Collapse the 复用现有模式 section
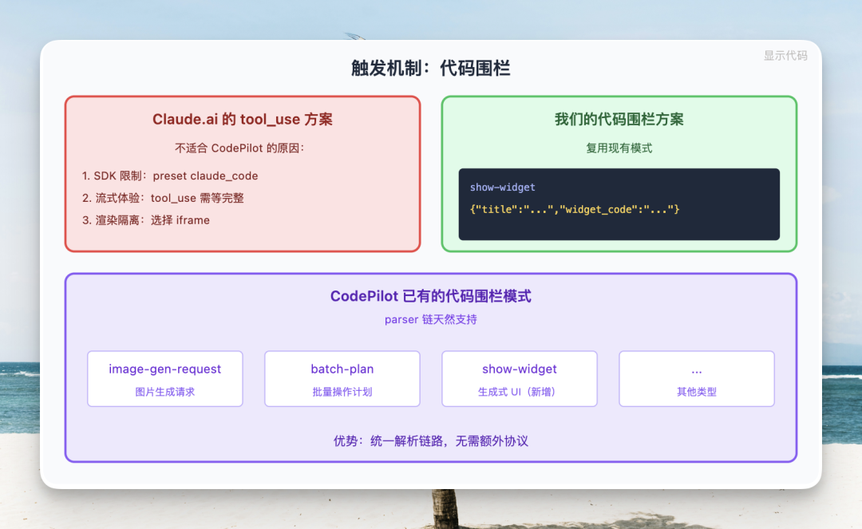 pyautogui.click(x=619, y=148)
